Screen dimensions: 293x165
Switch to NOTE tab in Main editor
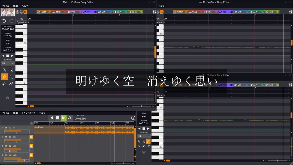point(42,12)
